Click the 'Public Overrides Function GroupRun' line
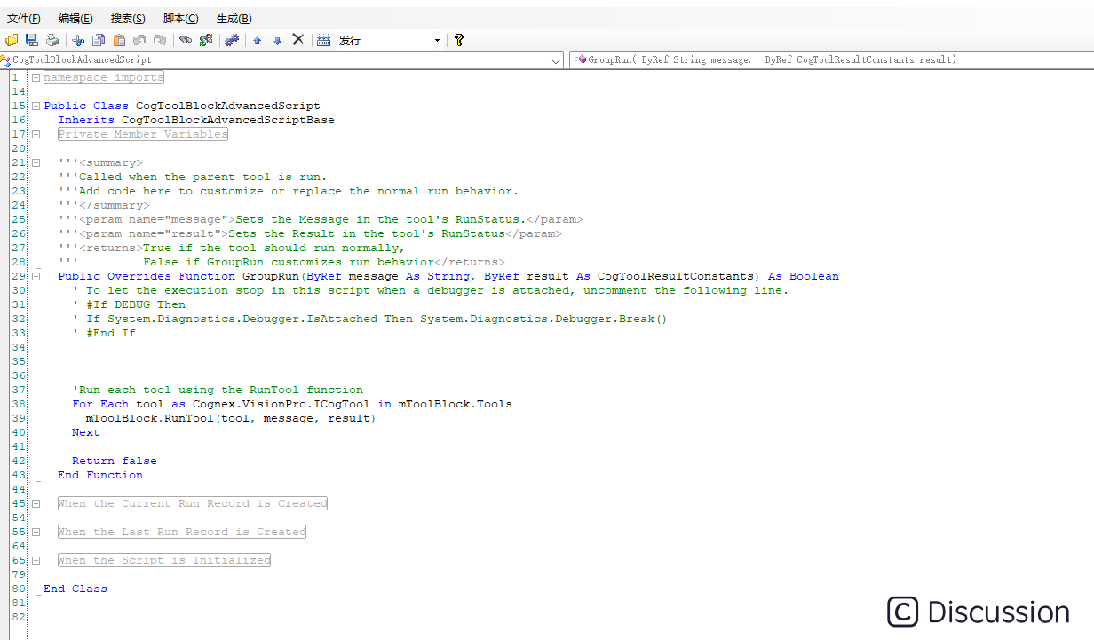Image resolution: width=1094 pixels, height=640 pixels. click(448, 276)
